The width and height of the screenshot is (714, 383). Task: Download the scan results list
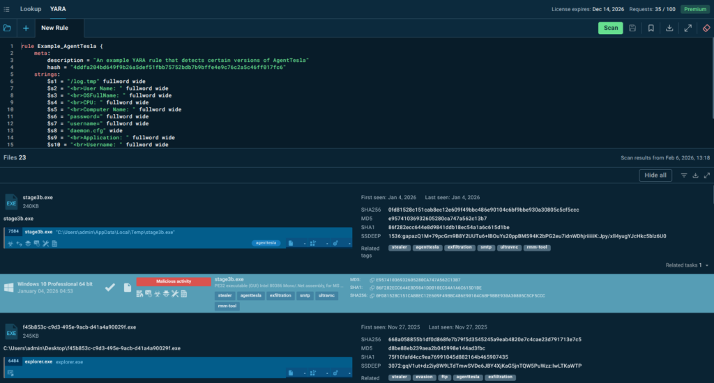[695, 175]
